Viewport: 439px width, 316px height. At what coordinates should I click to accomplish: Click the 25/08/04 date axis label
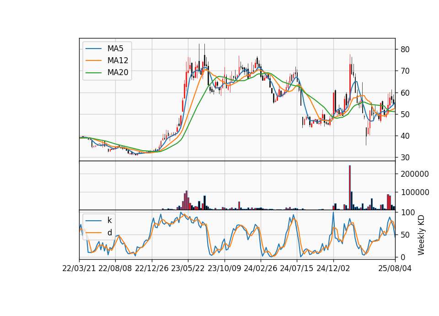click(395, 268)
